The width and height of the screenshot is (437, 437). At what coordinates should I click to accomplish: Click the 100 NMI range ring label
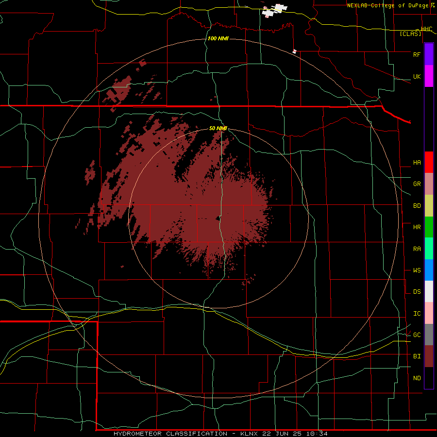tap(218, 38)
